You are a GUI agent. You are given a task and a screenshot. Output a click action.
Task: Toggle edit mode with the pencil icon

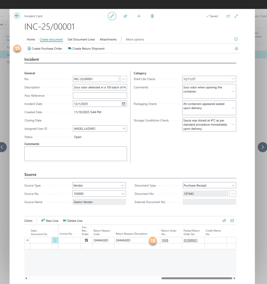click(112, 16)
